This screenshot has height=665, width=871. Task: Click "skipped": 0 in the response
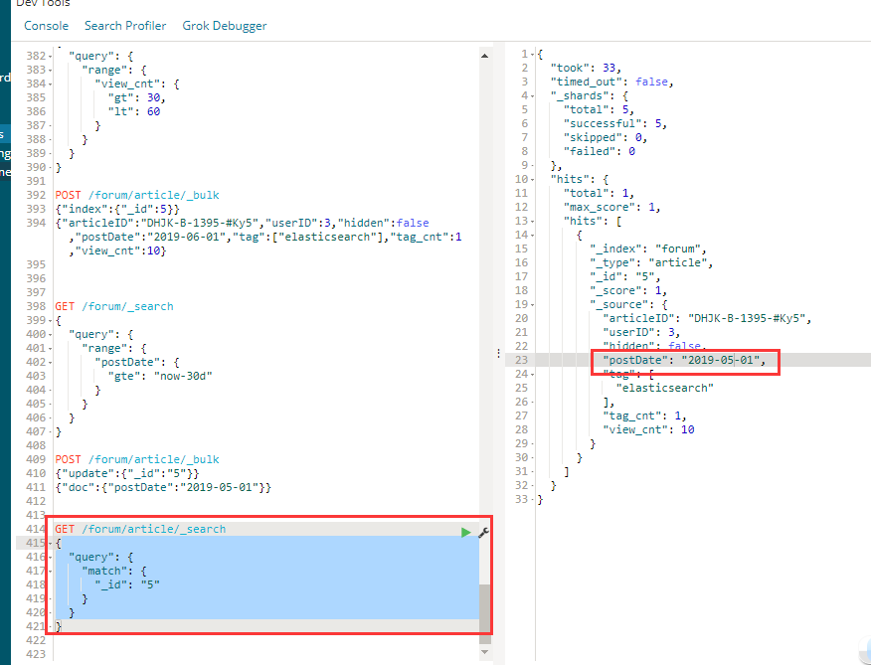point(606,137)
